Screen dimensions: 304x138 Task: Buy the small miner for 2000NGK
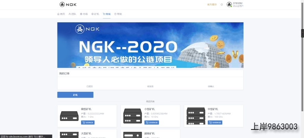click(x=152, y=123)
